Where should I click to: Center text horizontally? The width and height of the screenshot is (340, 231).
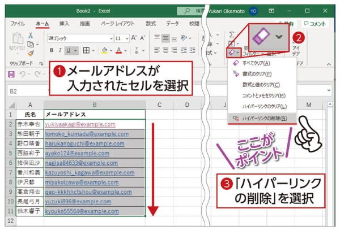(x=165, y=50)
